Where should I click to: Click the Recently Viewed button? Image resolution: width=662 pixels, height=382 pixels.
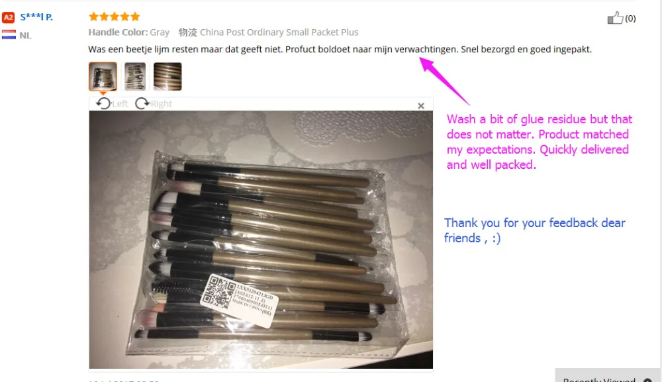[x=599, y=379]
